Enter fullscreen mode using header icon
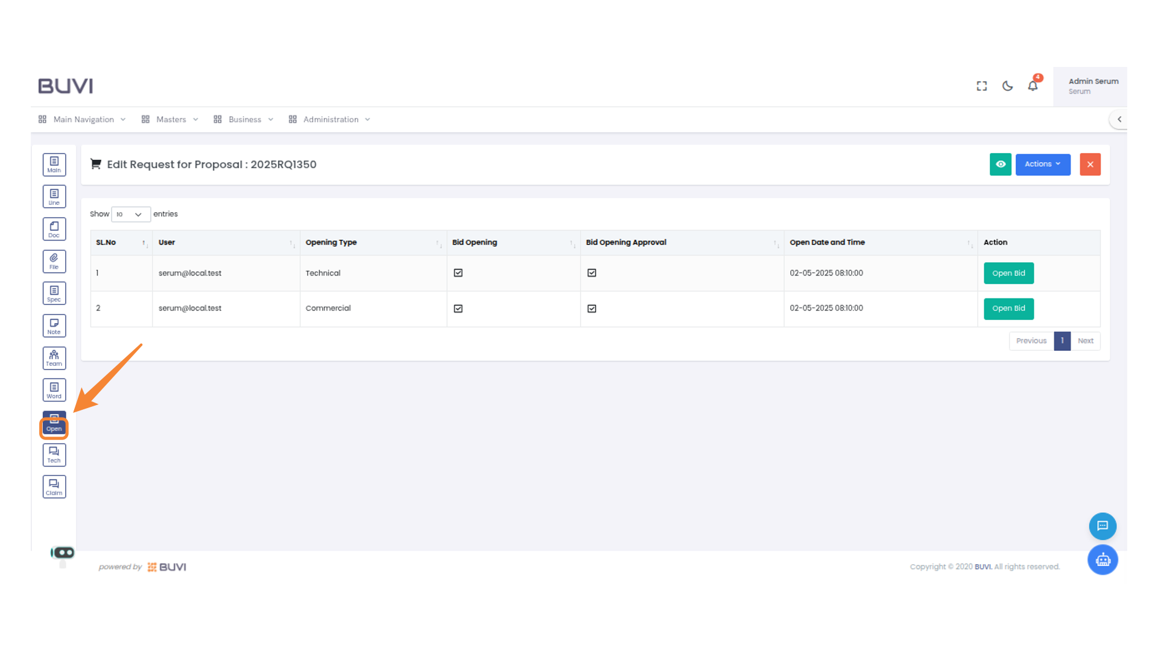This screenshot has width=1158, height=651. tap(982, 86)
